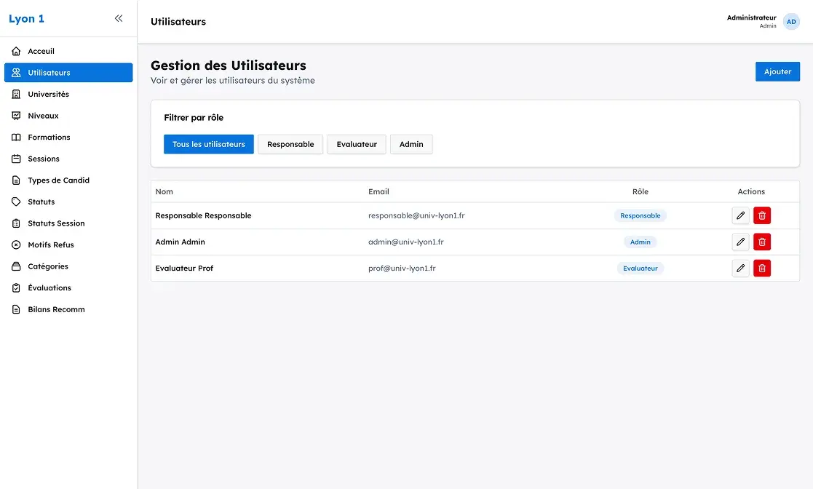Edit the Admin Admin user with pencil icon
The width and height of the screenshot is (813, 489).
[740, 242]
